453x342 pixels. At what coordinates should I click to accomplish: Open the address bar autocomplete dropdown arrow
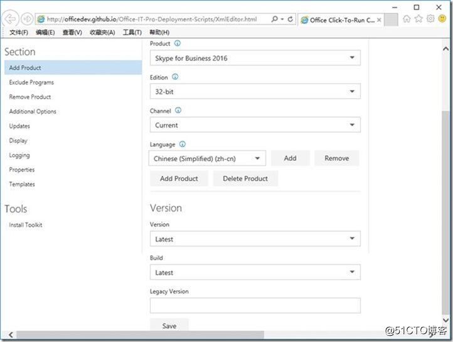282,19
